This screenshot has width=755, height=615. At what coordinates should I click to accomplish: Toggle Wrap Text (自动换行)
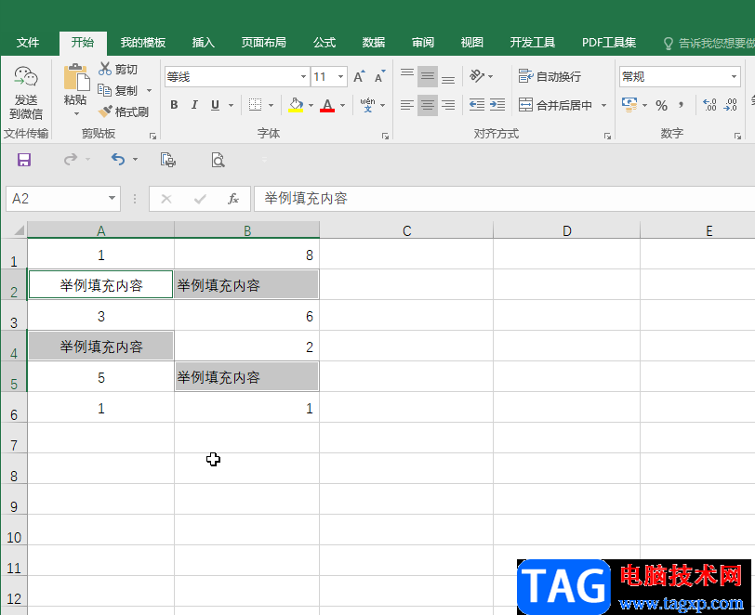(x=550, y=76)
